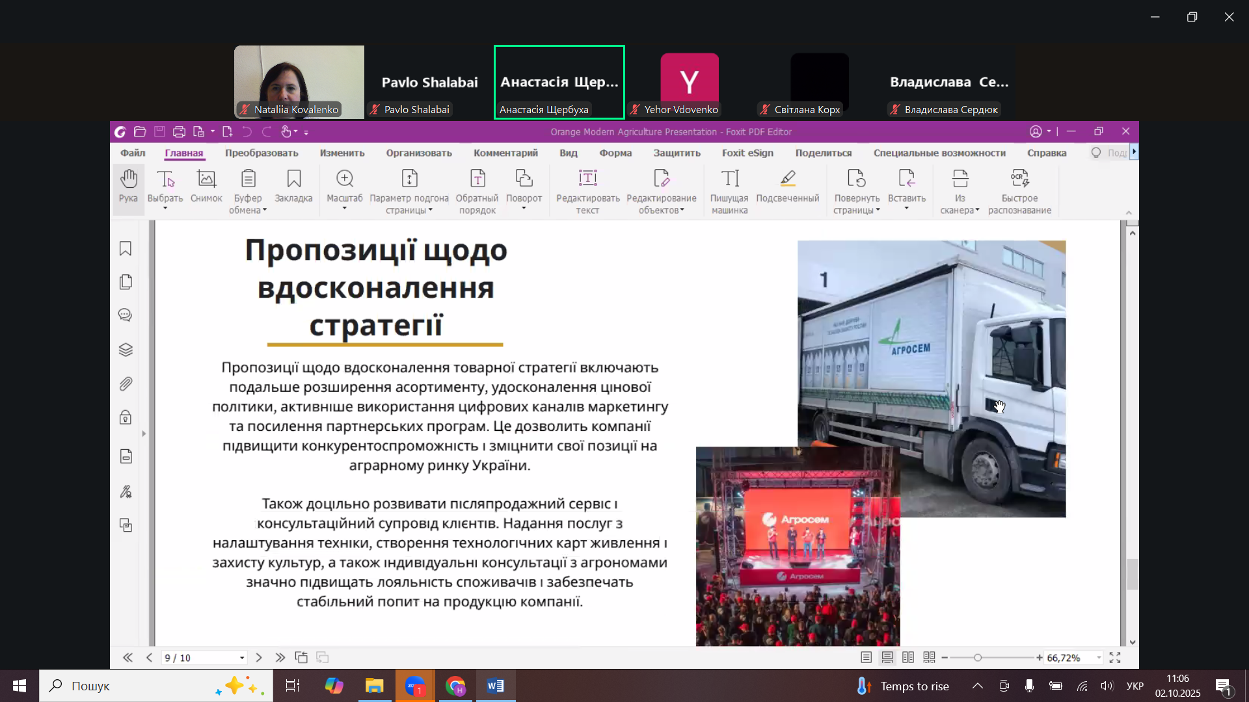This screenshot has width=1249, height=702.
Task: Switch to the Защитить tab
Action: pyautogui.click(x=677, y=153)
